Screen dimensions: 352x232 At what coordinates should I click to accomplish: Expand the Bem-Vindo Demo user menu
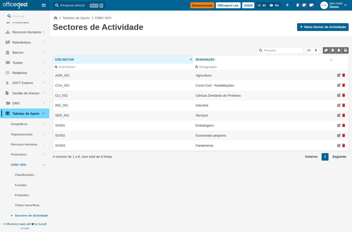(x=334, y=5)
